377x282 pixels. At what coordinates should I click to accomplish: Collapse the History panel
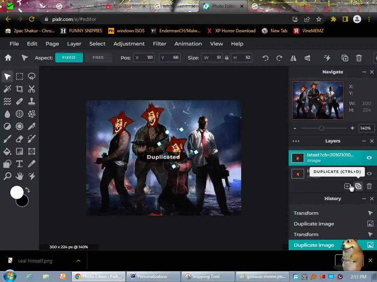(364, 199)
